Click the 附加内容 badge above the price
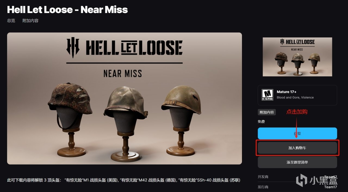Image resolution: width=348 pixels, height=192 pixels. coord(267,112)
